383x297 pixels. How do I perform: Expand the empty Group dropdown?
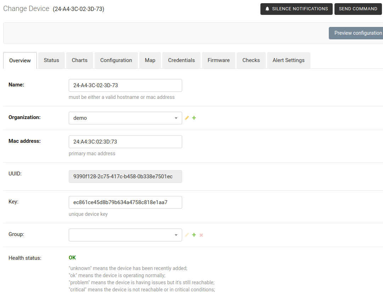(125, 235)
